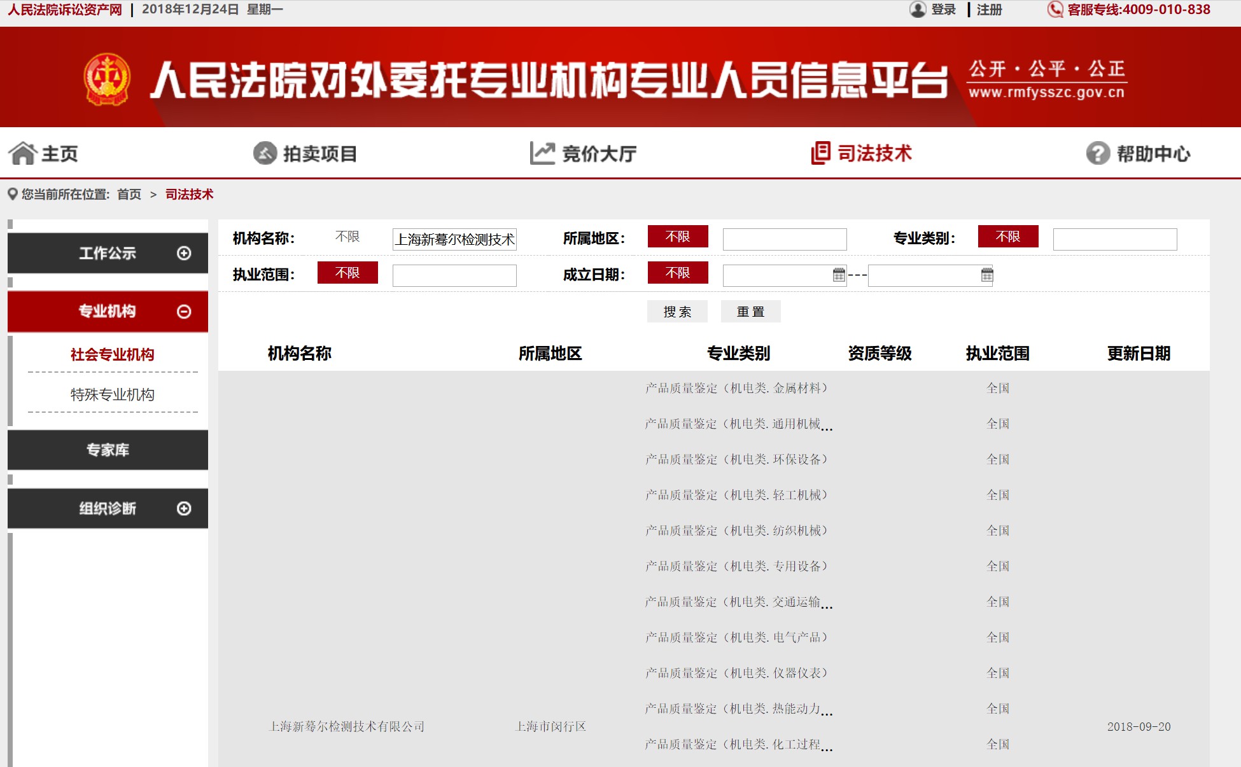1241x767 pixels.
Task: Open the 专家库 sidebar menu
Action: coord(108,450)
